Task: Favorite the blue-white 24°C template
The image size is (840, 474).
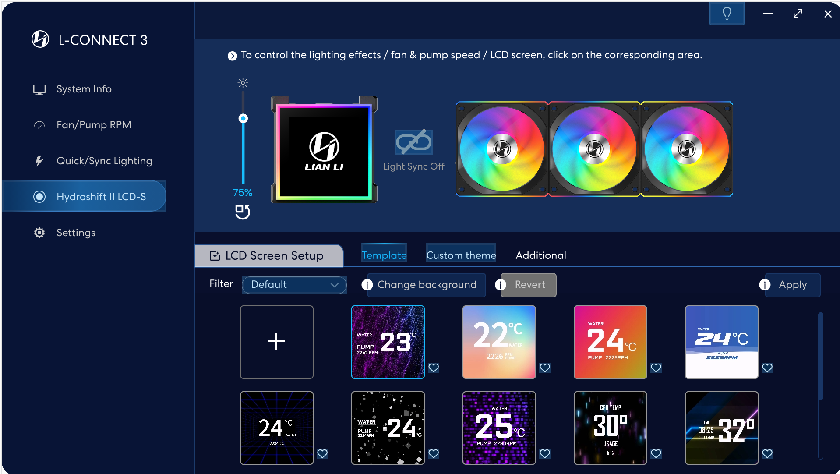Action: click(767, 368)
